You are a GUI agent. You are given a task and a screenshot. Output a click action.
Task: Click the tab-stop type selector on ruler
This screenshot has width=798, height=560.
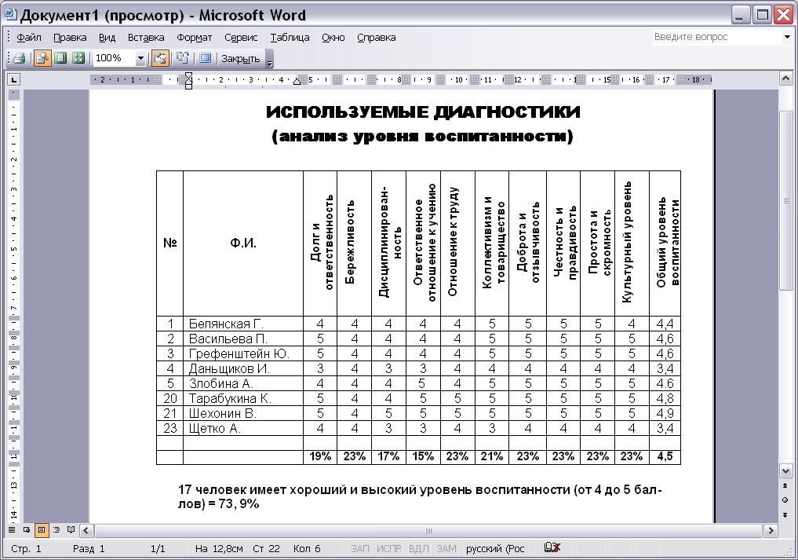pyautogui.click(x=14, y=79)
